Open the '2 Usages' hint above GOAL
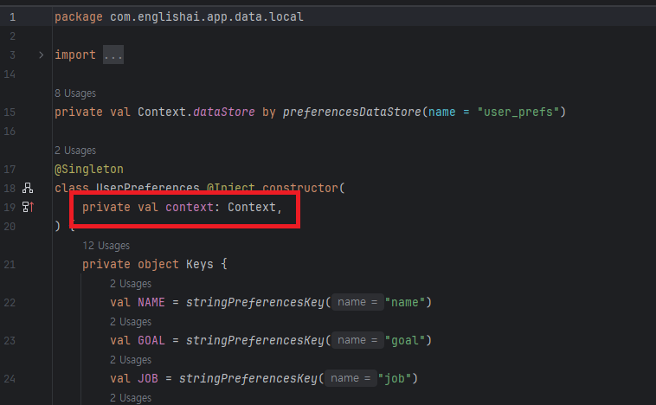Screen dimensions: 656x405 (131, 322)
